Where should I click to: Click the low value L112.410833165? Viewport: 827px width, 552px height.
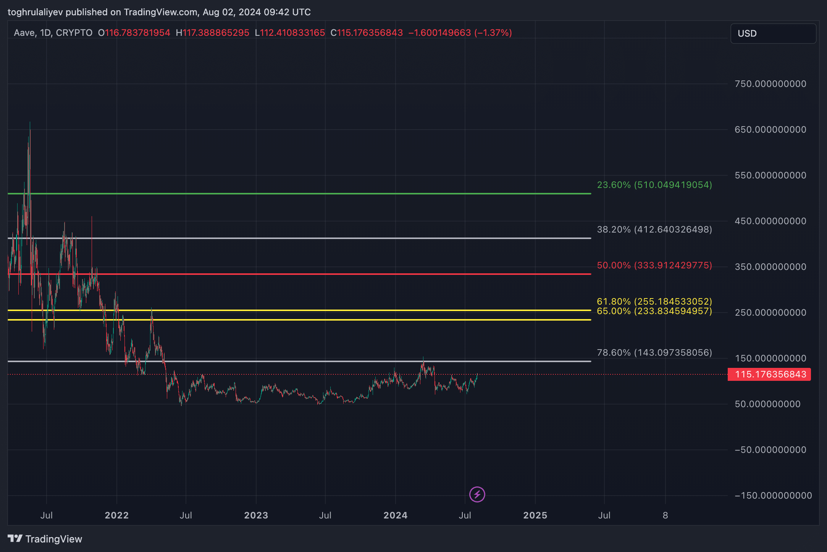click(290, 33)
